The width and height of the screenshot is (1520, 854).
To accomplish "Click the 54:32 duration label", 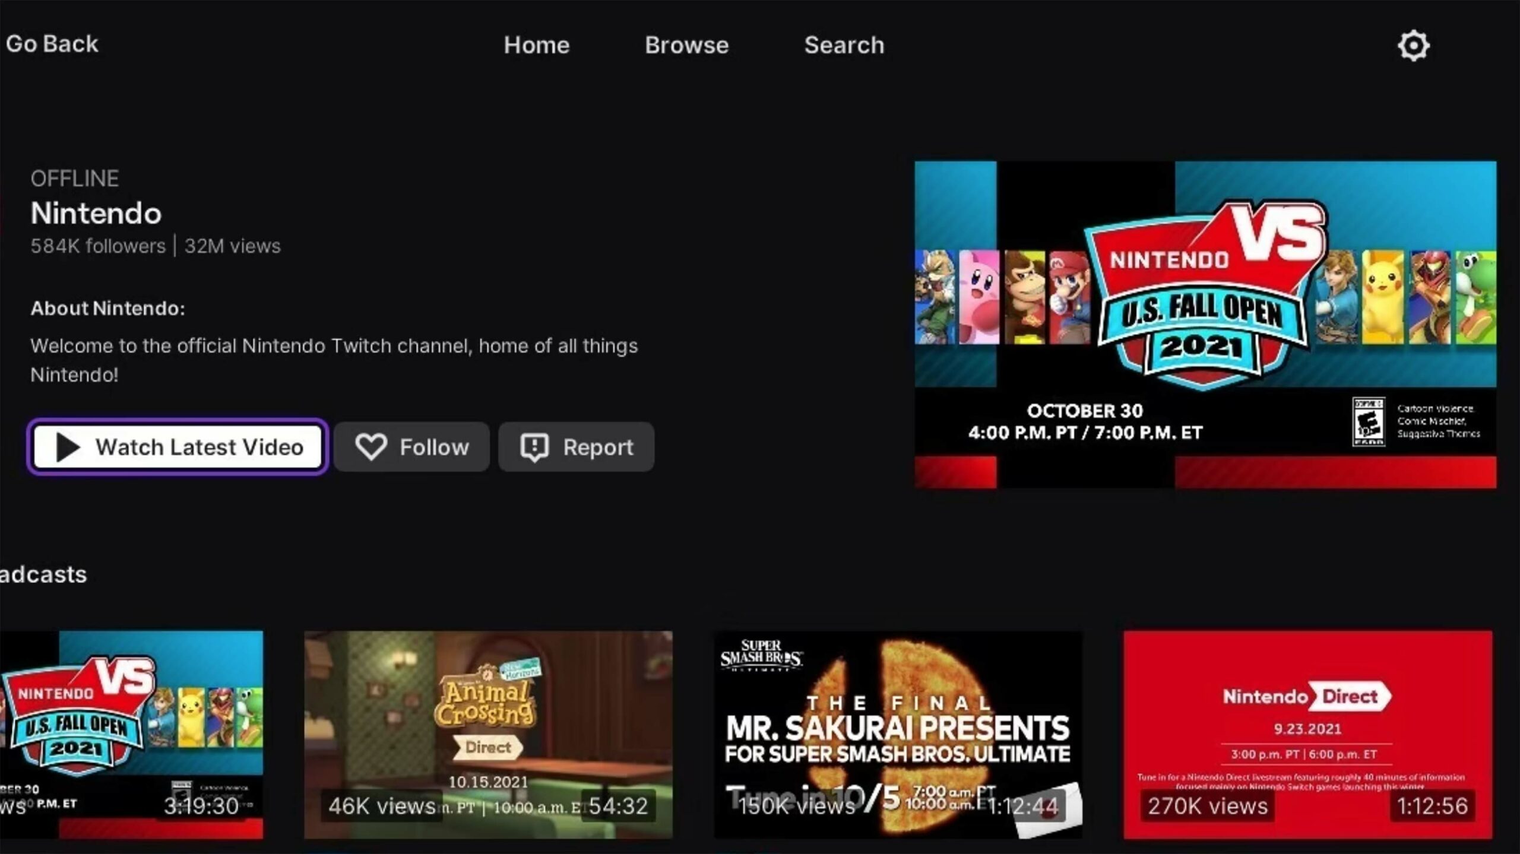I will (x=618, y=805).
